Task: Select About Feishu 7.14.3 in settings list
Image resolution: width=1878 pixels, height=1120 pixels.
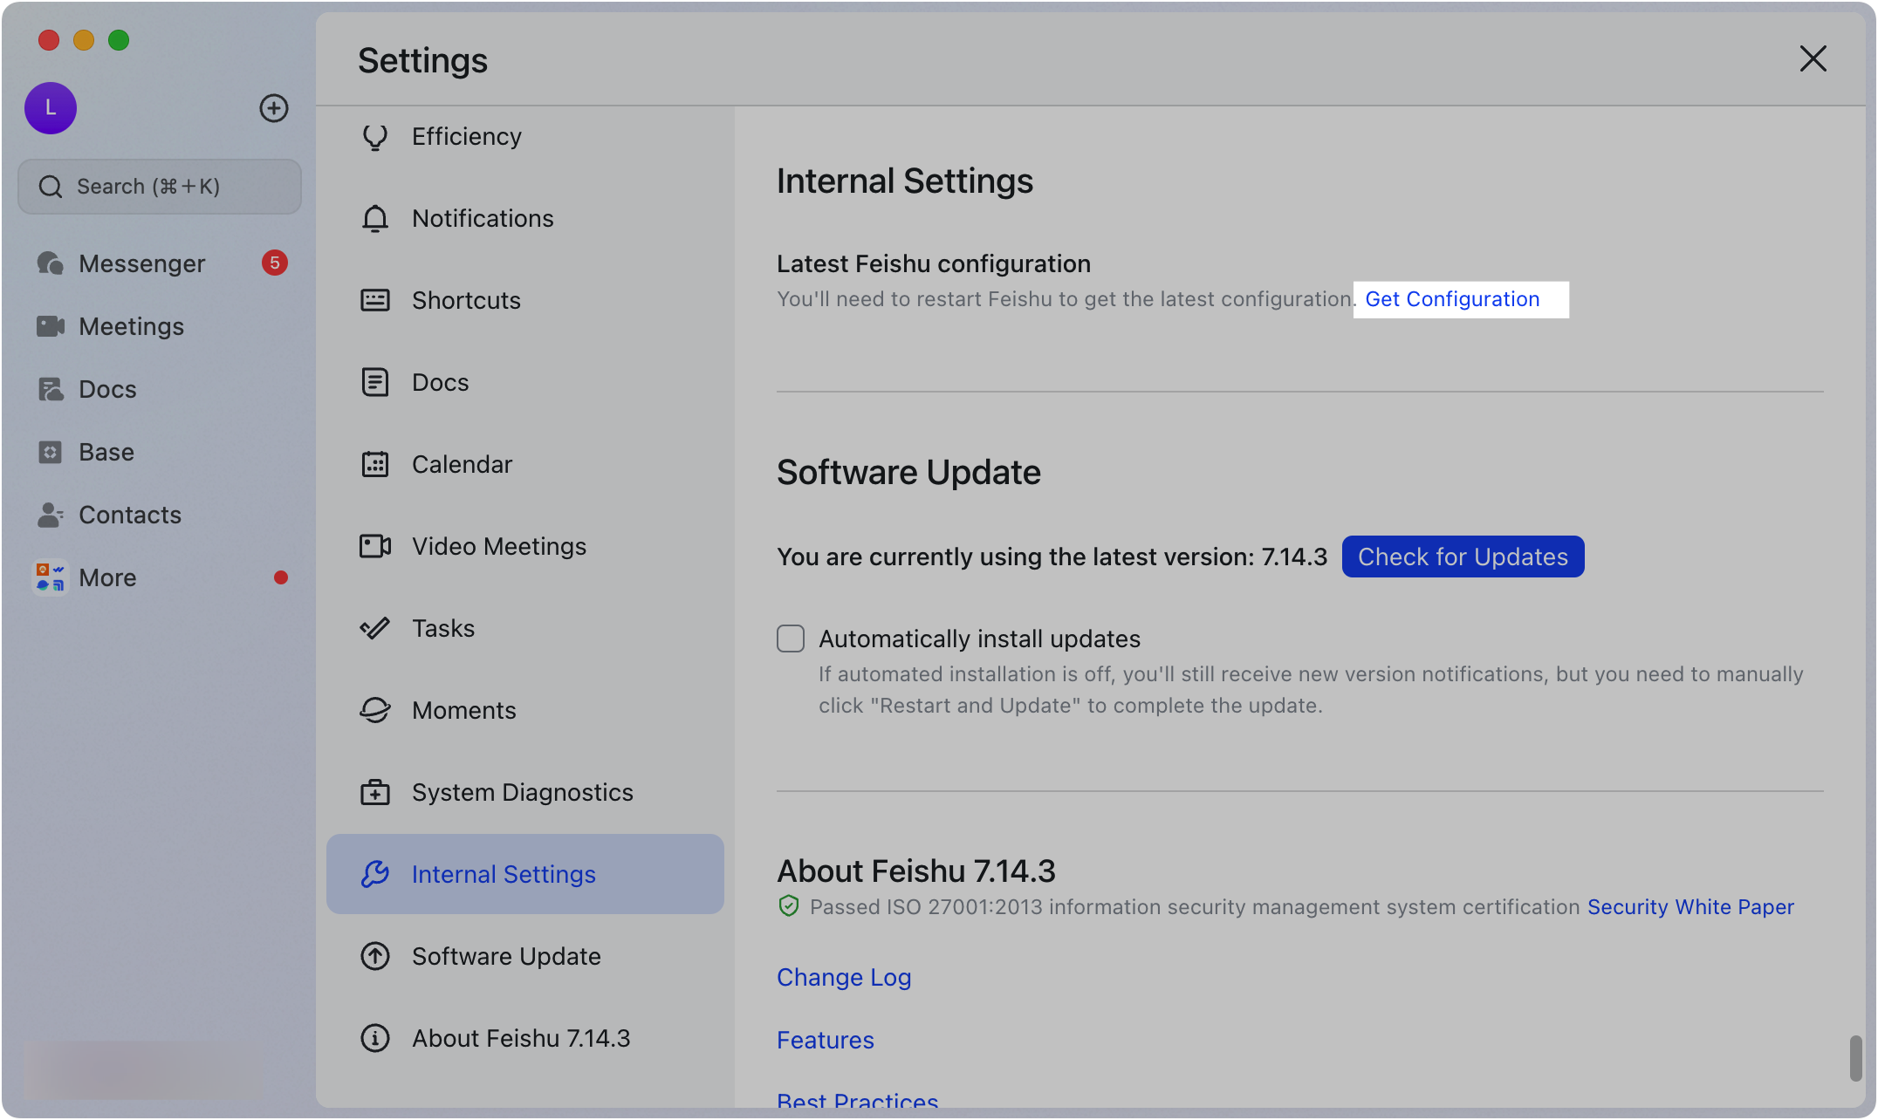Action: 521,1038
